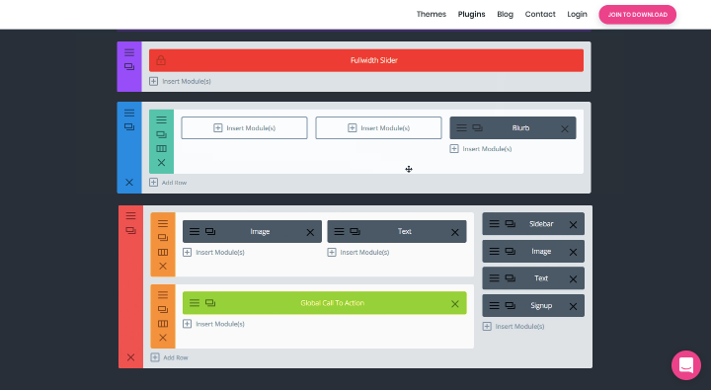Clone the blue section

(129, 127)
